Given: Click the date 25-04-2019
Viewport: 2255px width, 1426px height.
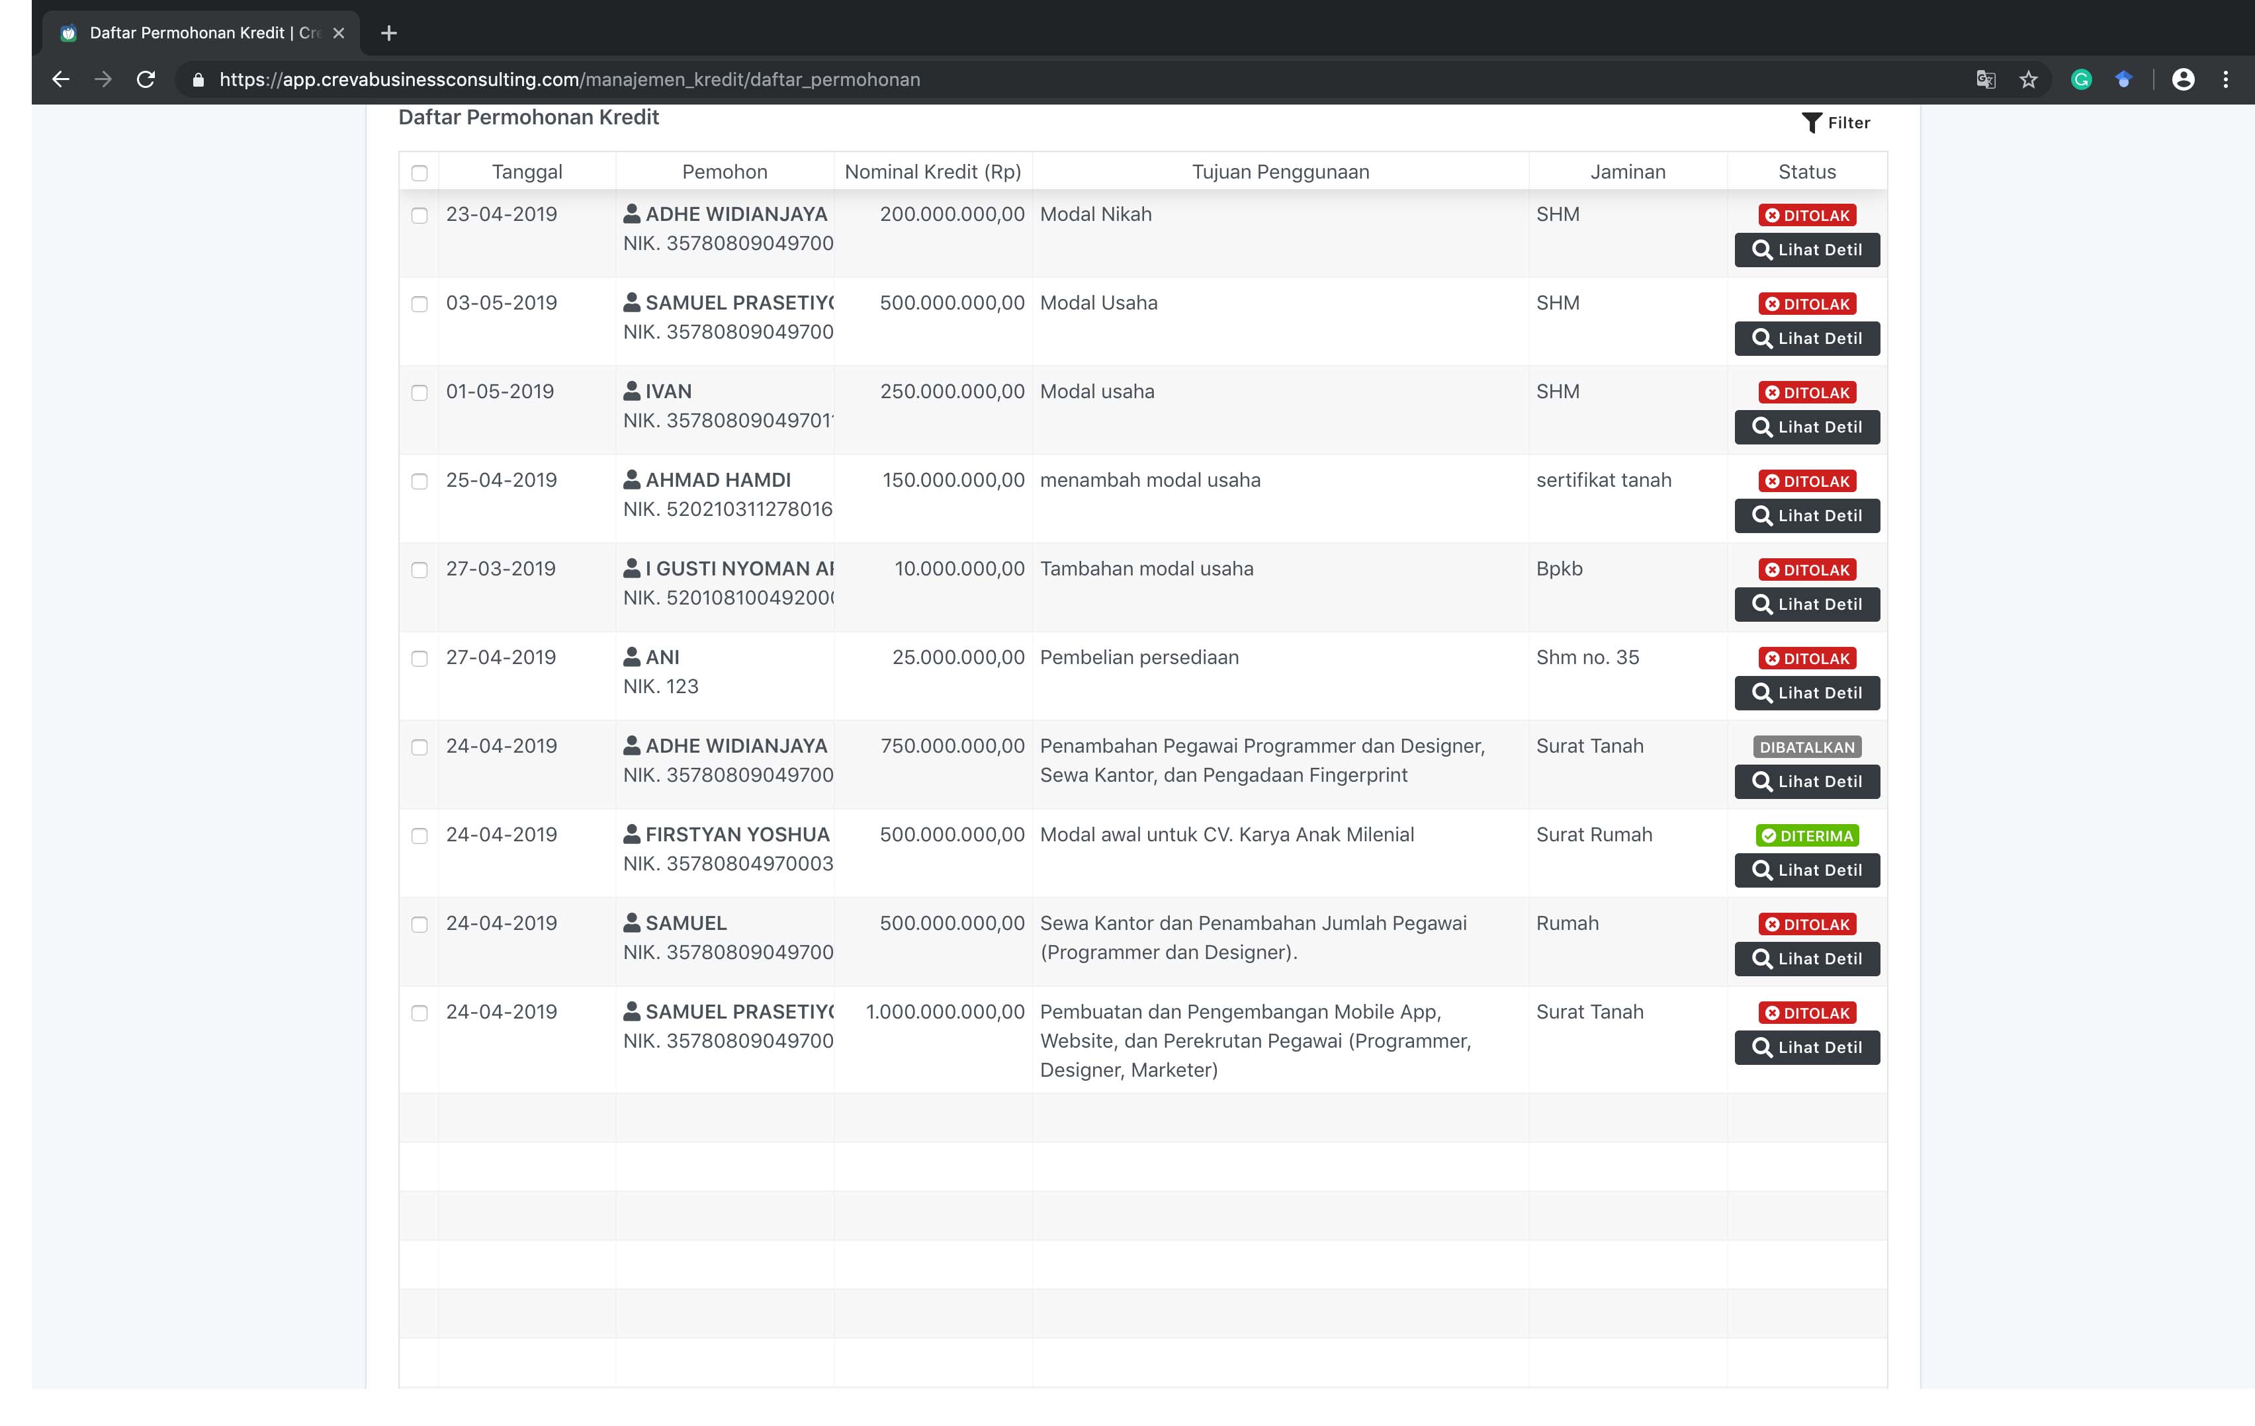Looking at the screenshot, I should point(501,480).
